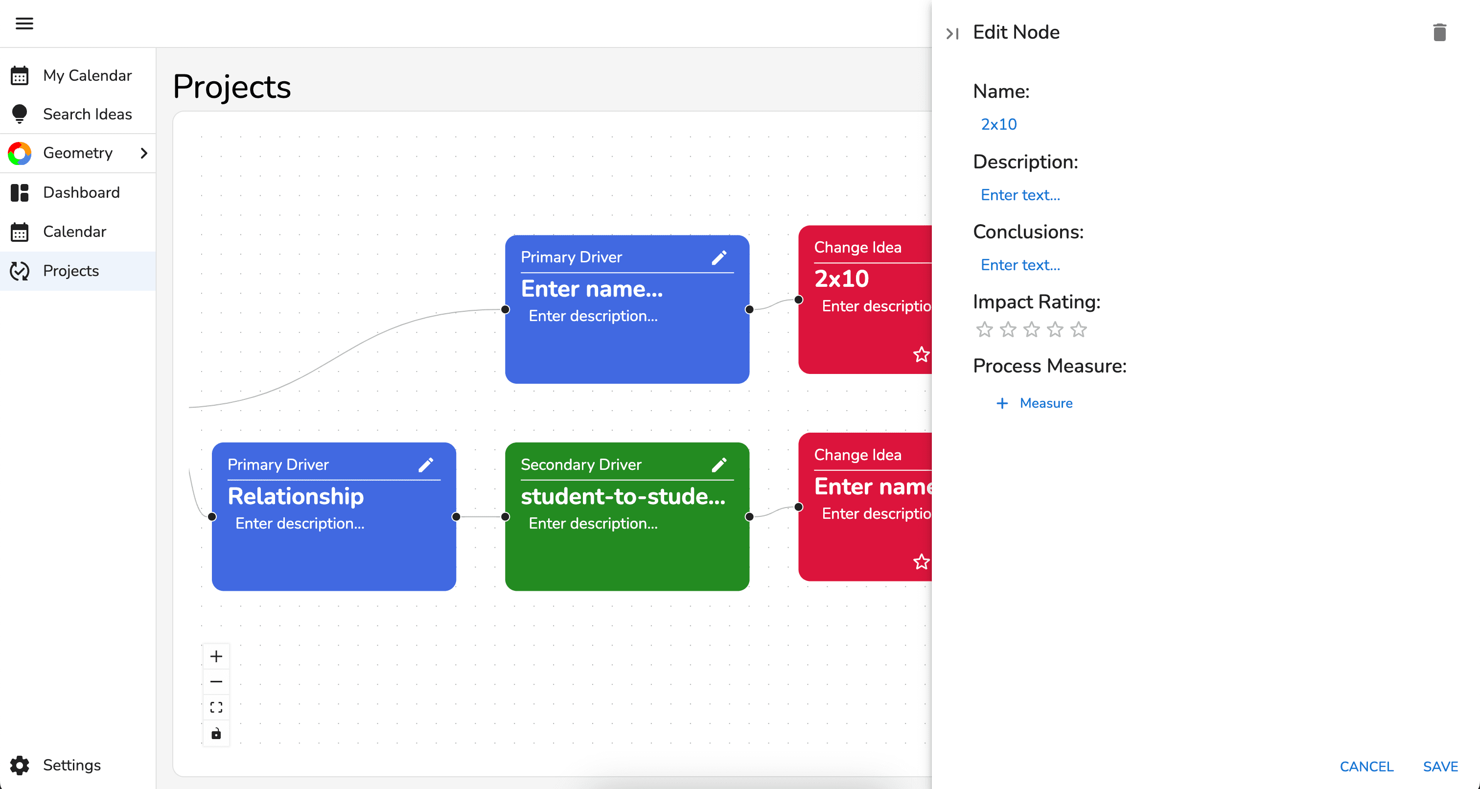This screenshot has height=789, width=1480.
Task: Click the delete trash icon in Edit Node panel
Action: point(1439,32)
